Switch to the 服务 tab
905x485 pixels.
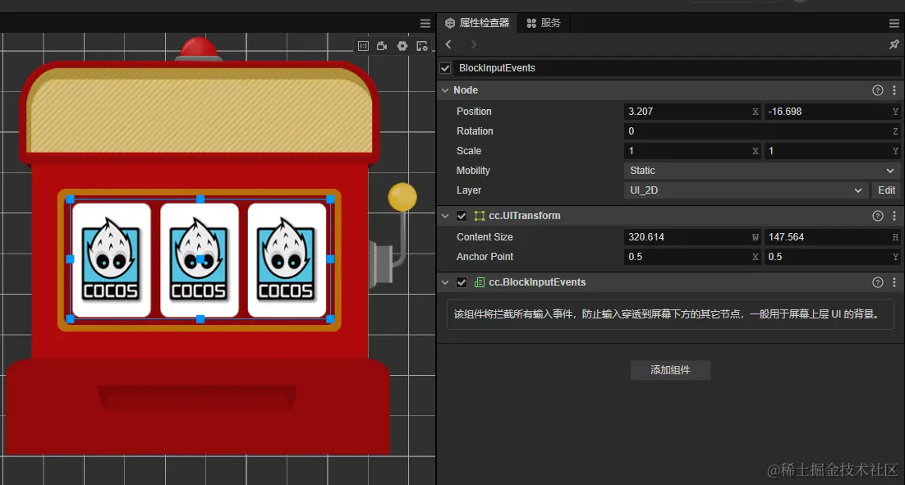544,23
